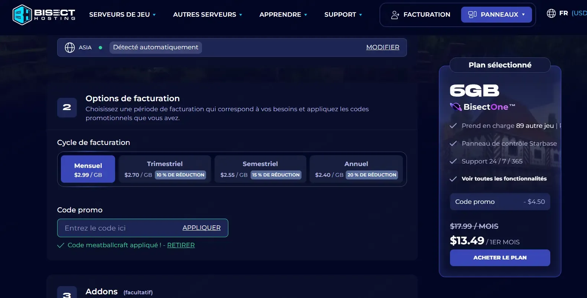Image resolution: width=587 pixels, height=298 pixels.
Task: Remove the promo code via Retirer
Action: point(181,245)
